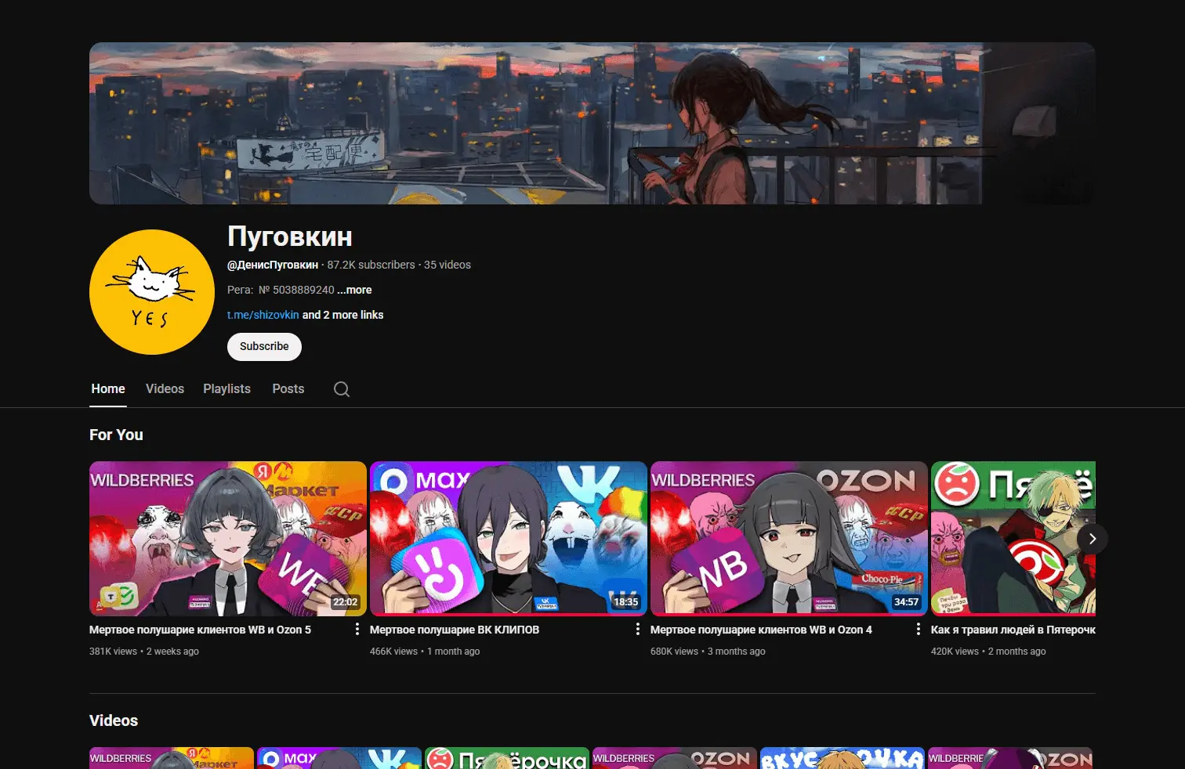1185x769 pixels.
Task: Click the yellow cat channel avatar
Action: pyautogui.click(x=151, y=291)
